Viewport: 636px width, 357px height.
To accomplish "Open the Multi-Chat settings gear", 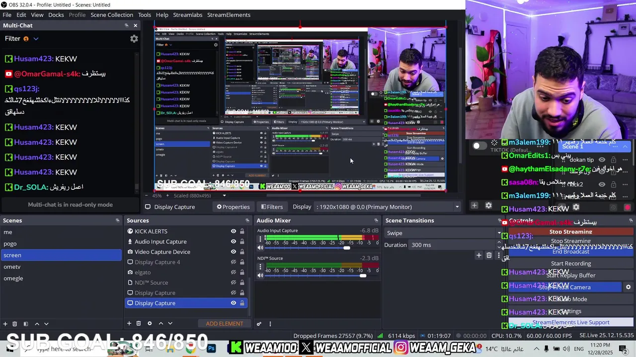I will point(134,39).
